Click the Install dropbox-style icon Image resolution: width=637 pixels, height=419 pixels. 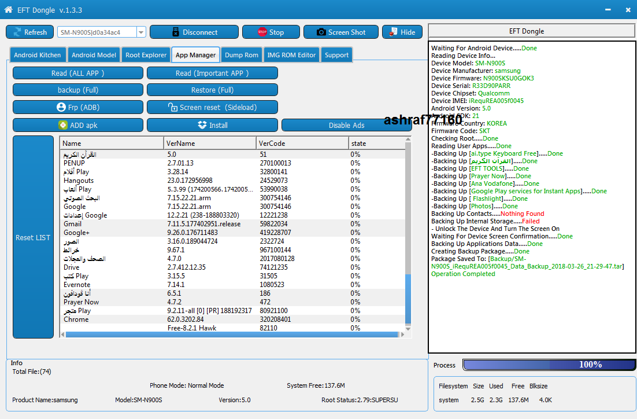click(x=202, y=125)
